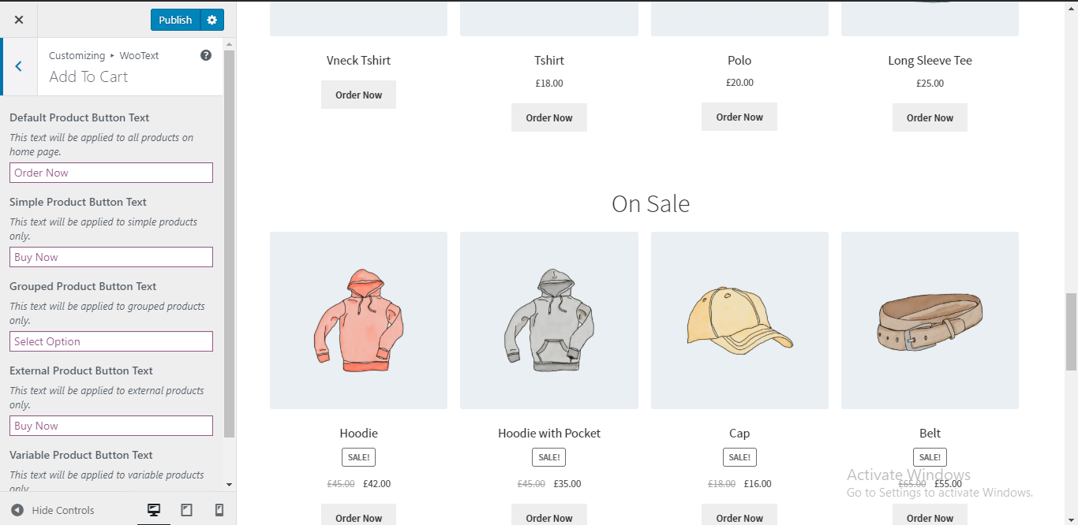The height and width of the screenshot is (525, 1078).
Task: Close the Customizer with the X icon
Action: click(x=19, y=20)
